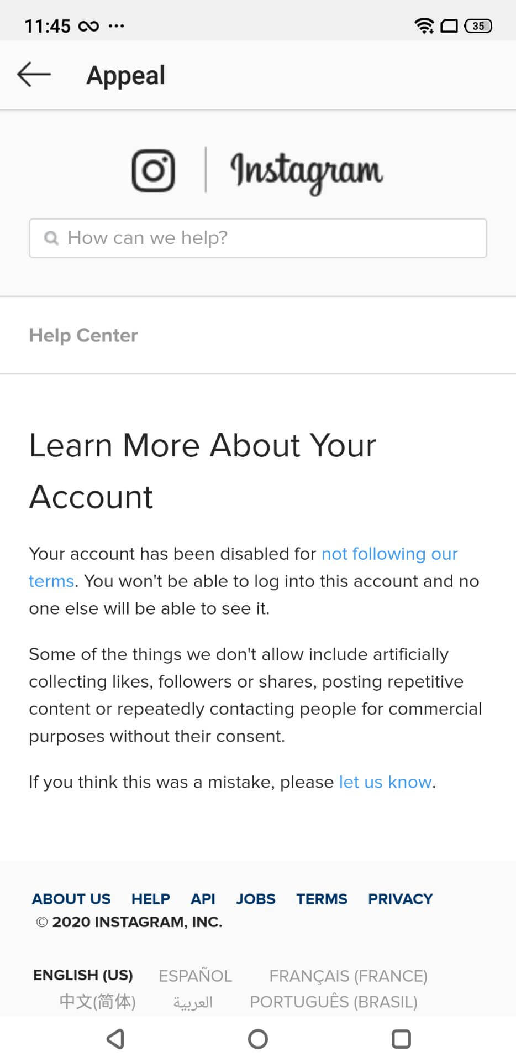Select PORTUGUÊS (BRASIL) as language
The image size is (516, 1062).
tap(333, 1001)
